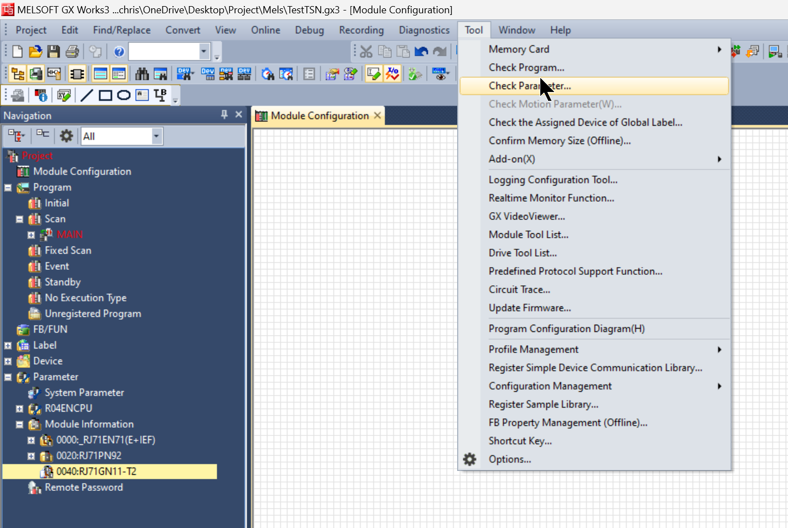Collapse the Scan tree node
The image size is (788, 528).
[19, 219]
